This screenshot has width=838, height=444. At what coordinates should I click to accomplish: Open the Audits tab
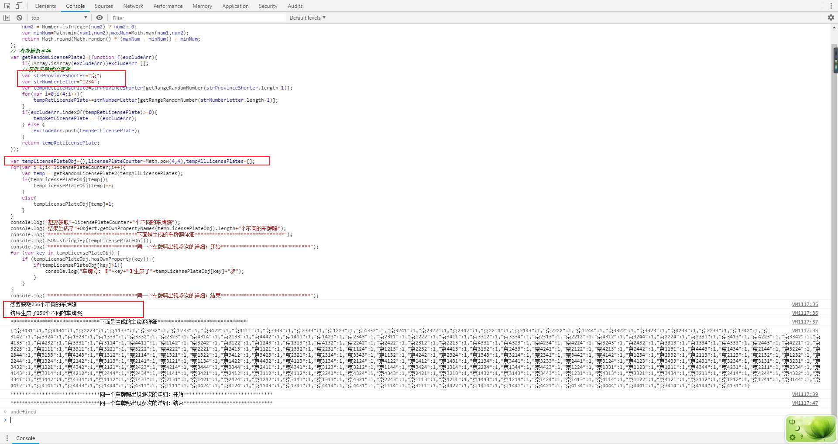click(x=295, y=6)
